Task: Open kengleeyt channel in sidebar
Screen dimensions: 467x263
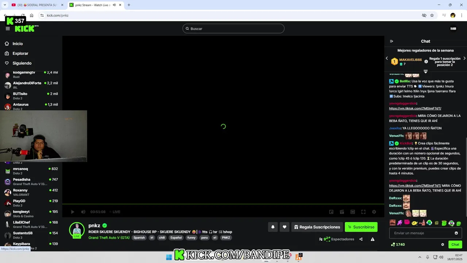Action: coord(31,214)
